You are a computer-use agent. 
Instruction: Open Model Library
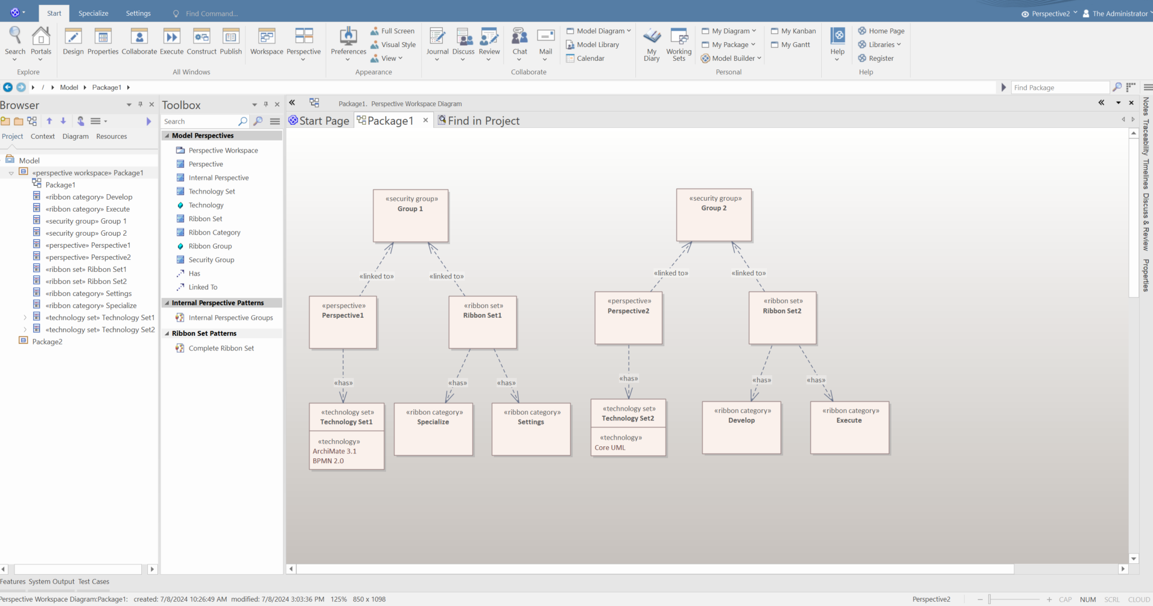pos(592,45)
